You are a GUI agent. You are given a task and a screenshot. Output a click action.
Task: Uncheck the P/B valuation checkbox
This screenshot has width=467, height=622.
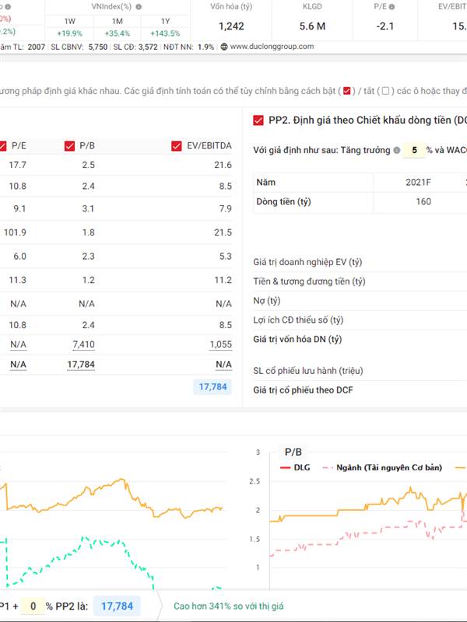(70, 145)
